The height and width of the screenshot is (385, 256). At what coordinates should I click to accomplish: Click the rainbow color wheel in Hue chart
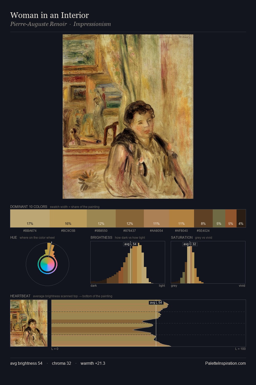(x=47, y=264)
